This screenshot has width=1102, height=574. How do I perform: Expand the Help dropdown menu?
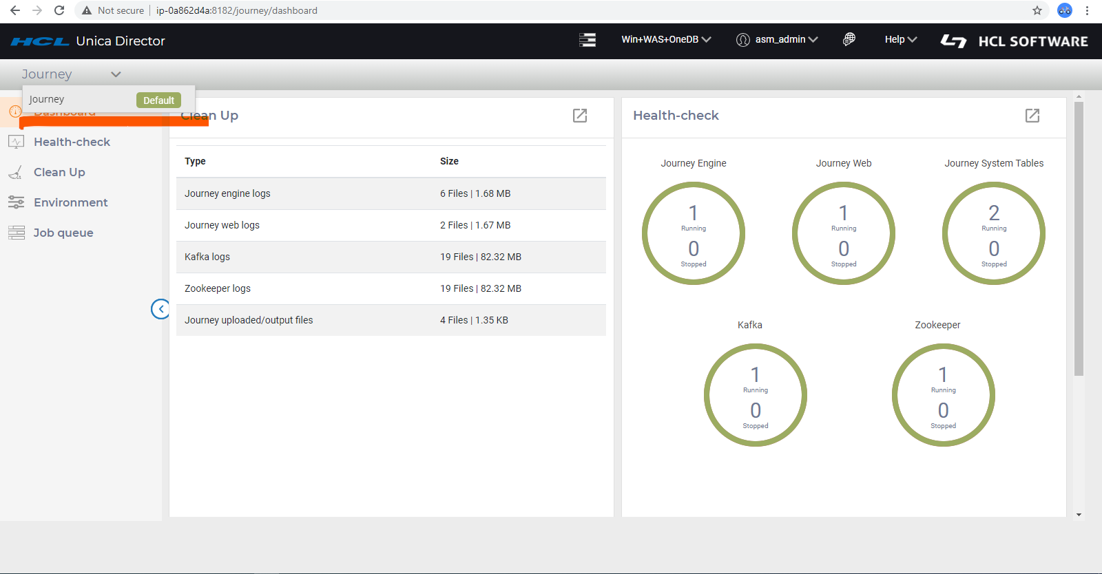900,40
